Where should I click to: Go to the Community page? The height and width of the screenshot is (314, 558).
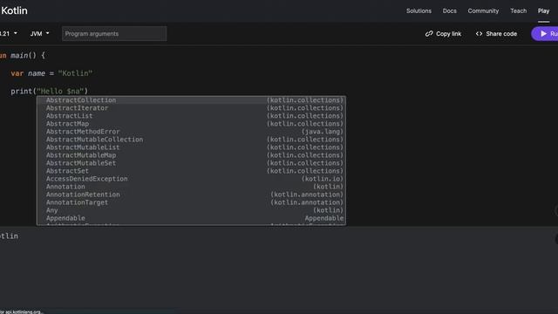[x=483, y=10]
